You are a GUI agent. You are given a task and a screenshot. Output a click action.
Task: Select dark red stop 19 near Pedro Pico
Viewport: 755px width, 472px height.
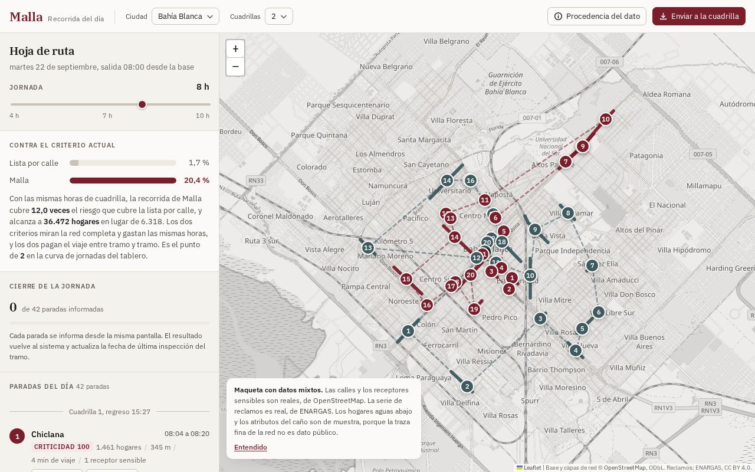(x=474, y=309)
